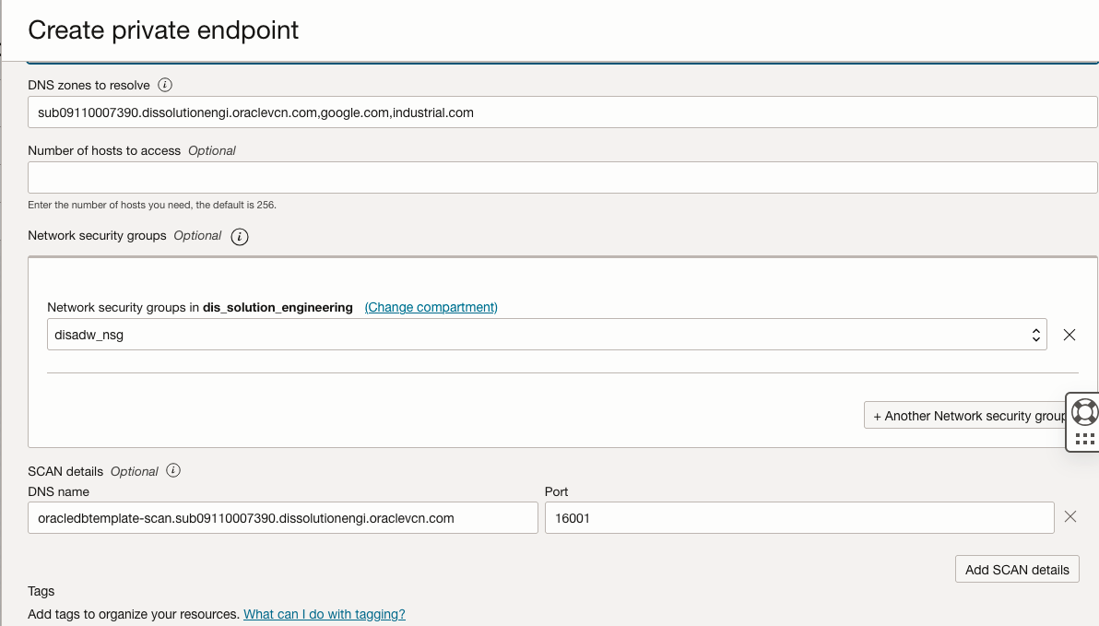
Task: Remove the SCAN details row via X icon
Action: pyautogui.click(x=1072, y=517)
